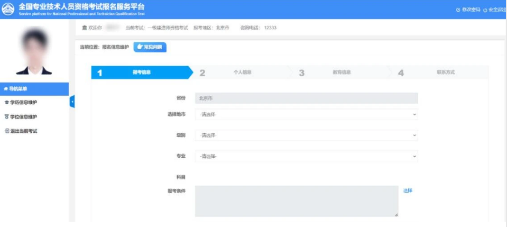Collapse the sidebar with the blue arrow handle
Image resolution: width=507 pixels, height=227 pixels.
[x=72, y=102]
